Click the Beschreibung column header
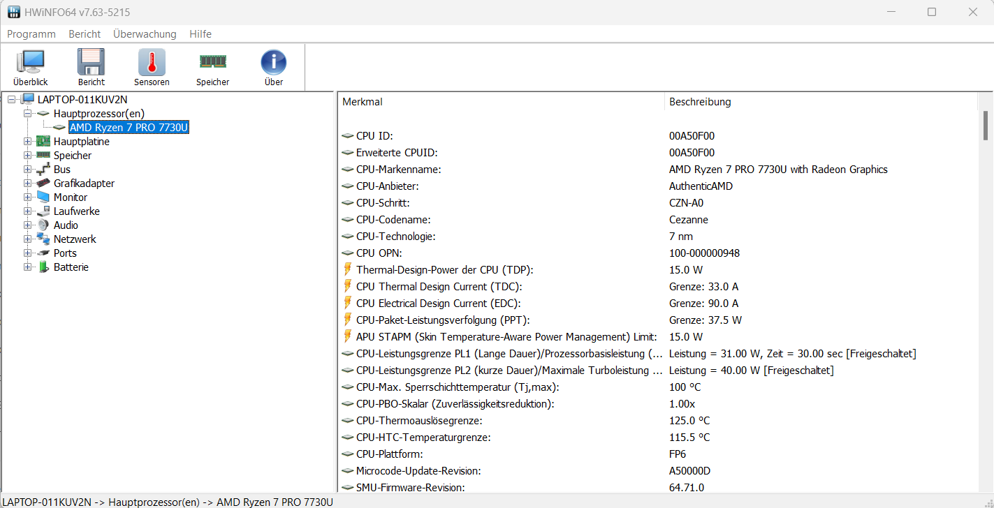Image resolution: width=994 pixels, height=508 pixels. point(700,102)
